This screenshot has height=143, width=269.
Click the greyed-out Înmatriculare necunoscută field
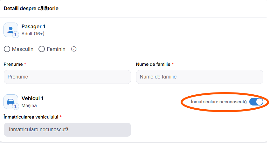tap(67, 130)
